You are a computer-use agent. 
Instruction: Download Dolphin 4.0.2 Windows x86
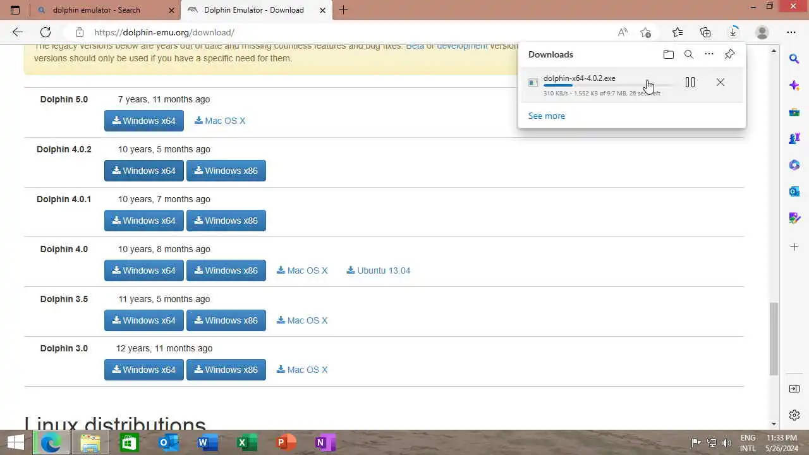click(226, 171)
